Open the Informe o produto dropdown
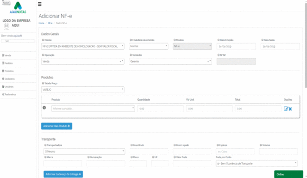This screenshot has height=178, width=307. point(93,108)
